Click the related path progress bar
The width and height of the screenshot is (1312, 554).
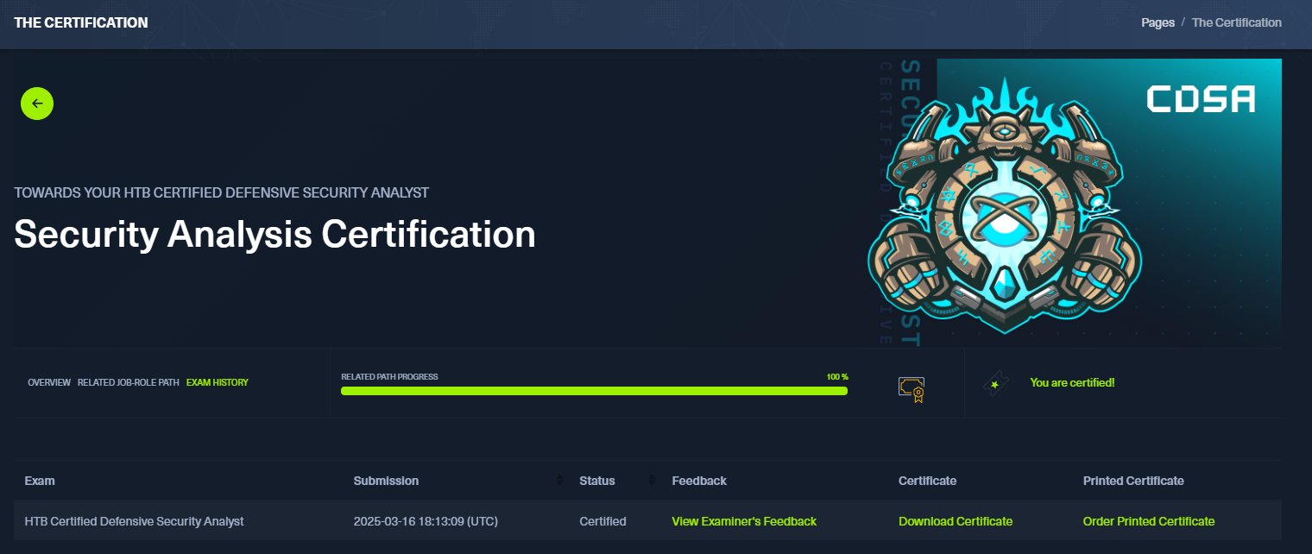[x=594, y=391]
